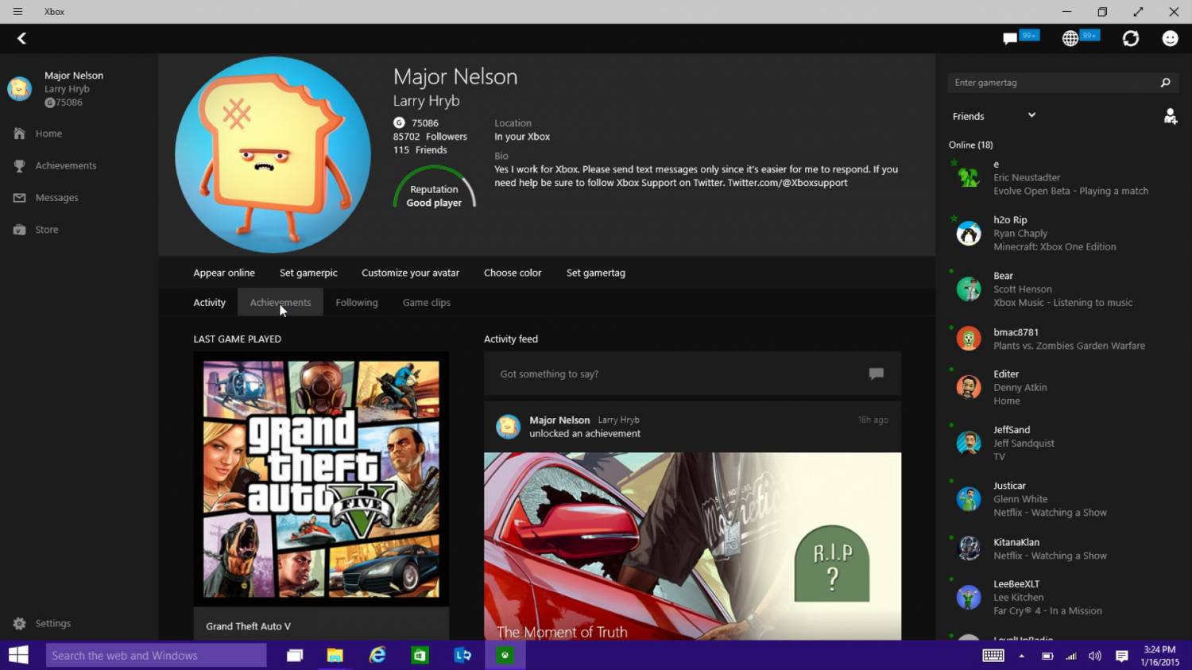
Task: Comment on the activity feed via speech bubble
Action: (x=875, y=374)
